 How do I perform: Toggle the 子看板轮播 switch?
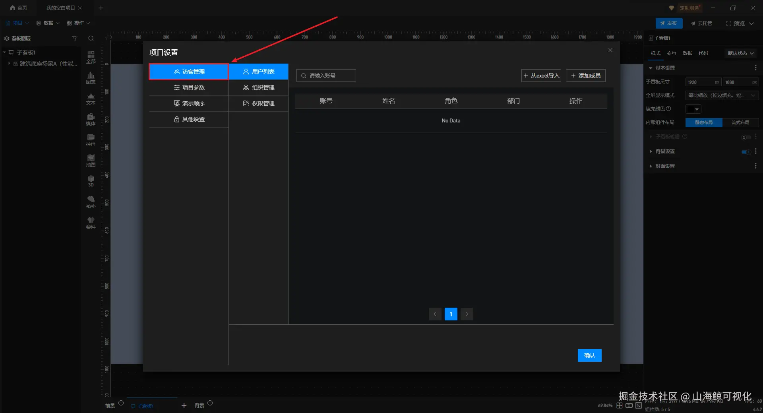click(x=746, y=137)
